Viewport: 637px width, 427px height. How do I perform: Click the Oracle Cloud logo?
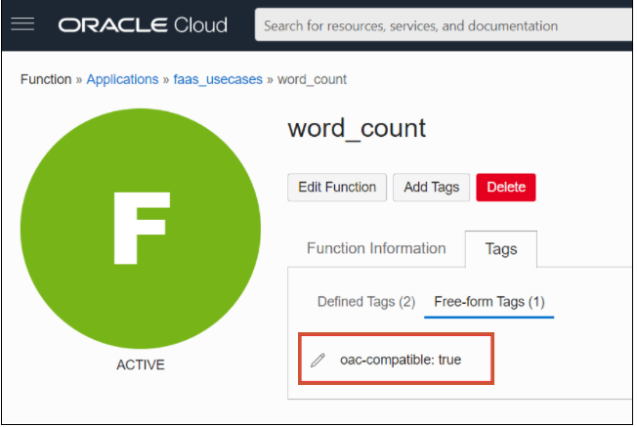pyautogui.click(x=143, y=25)
